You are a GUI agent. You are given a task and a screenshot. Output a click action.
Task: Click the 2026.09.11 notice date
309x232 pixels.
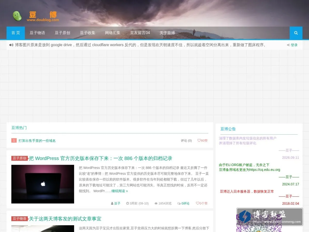coord(290,158)
